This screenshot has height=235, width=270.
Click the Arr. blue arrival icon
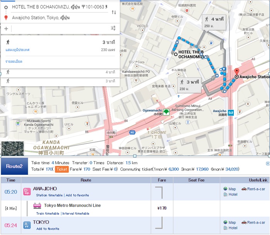pyautogui.click(x=27, y=225)
